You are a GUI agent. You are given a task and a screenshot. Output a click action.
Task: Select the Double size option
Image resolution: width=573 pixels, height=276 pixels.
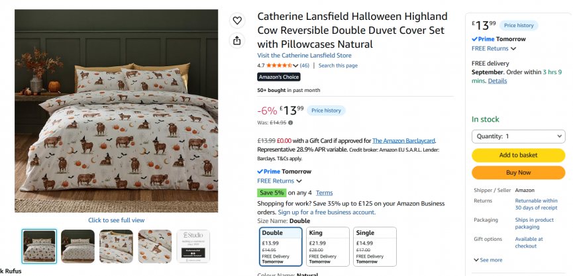[x=281, y=247]
